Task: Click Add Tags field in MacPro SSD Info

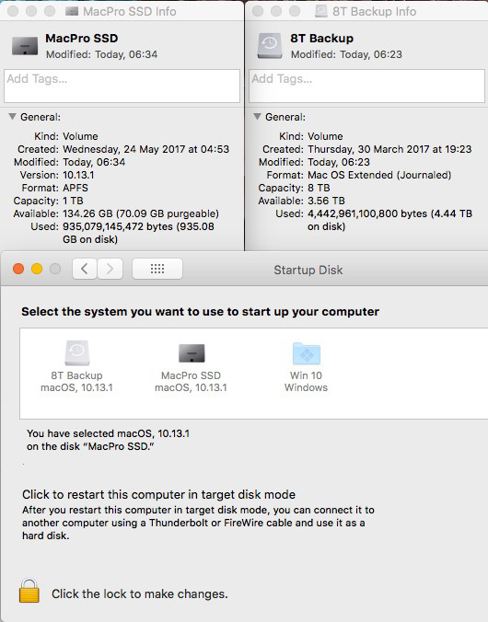Action: (x=122, y=86)
